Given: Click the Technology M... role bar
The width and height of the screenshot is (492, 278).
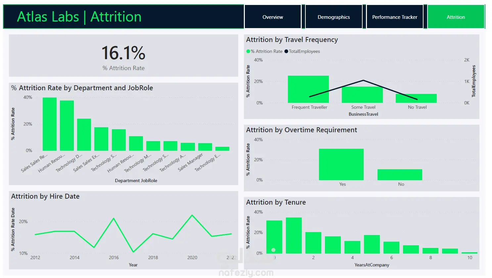Looking at the screenshot, I should (x=153, y=146).
